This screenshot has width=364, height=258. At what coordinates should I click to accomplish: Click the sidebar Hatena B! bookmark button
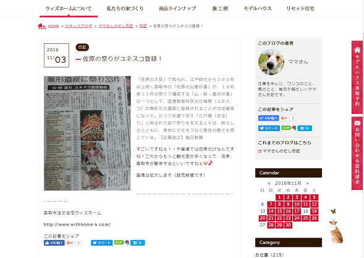pos(305,128)
